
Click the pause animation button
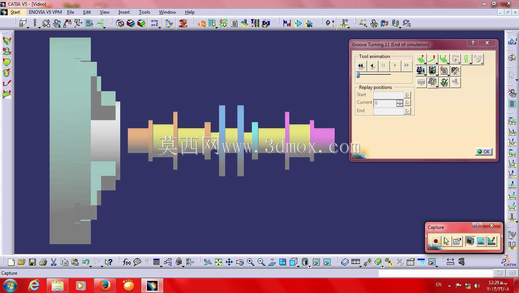point(384,66)
